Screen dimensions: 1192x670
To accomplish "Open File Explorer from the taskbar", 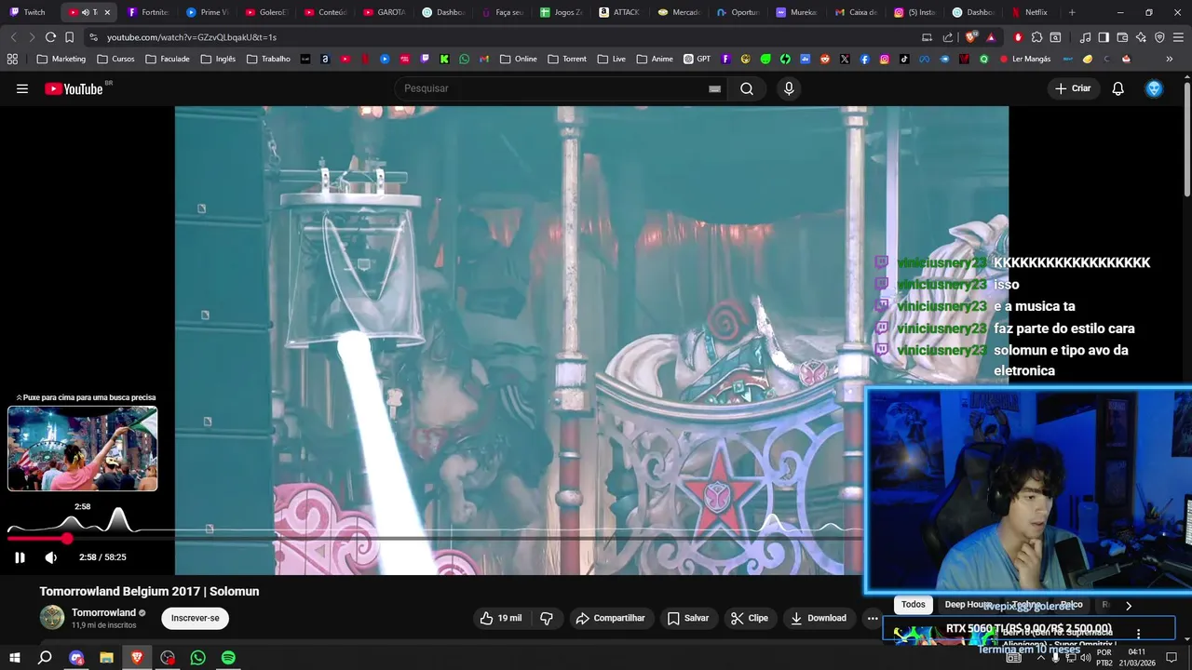I will coord(106,657).
